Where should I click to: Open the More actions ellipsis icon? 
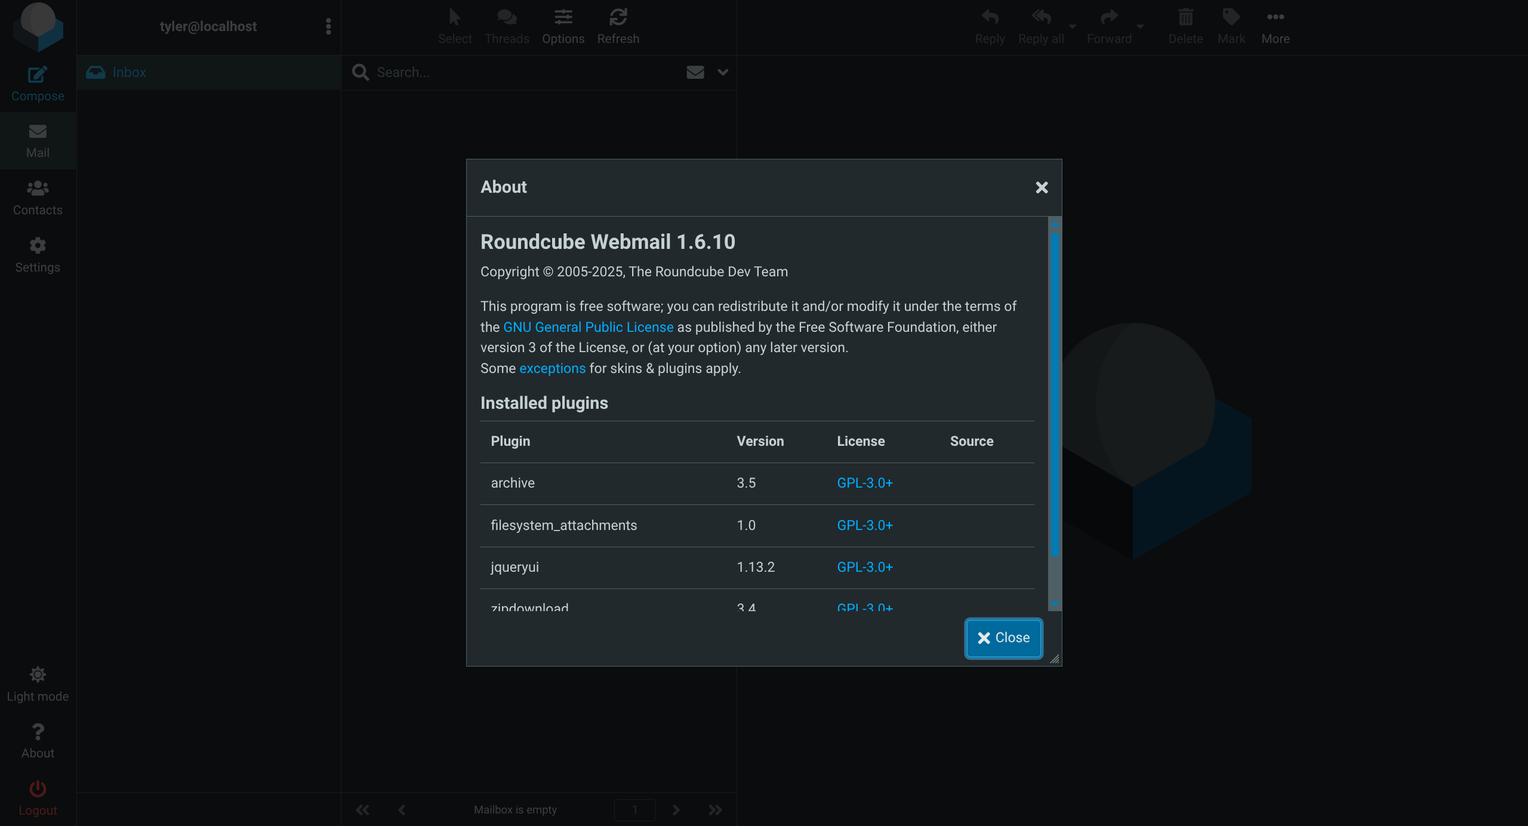coord(1275,18)
